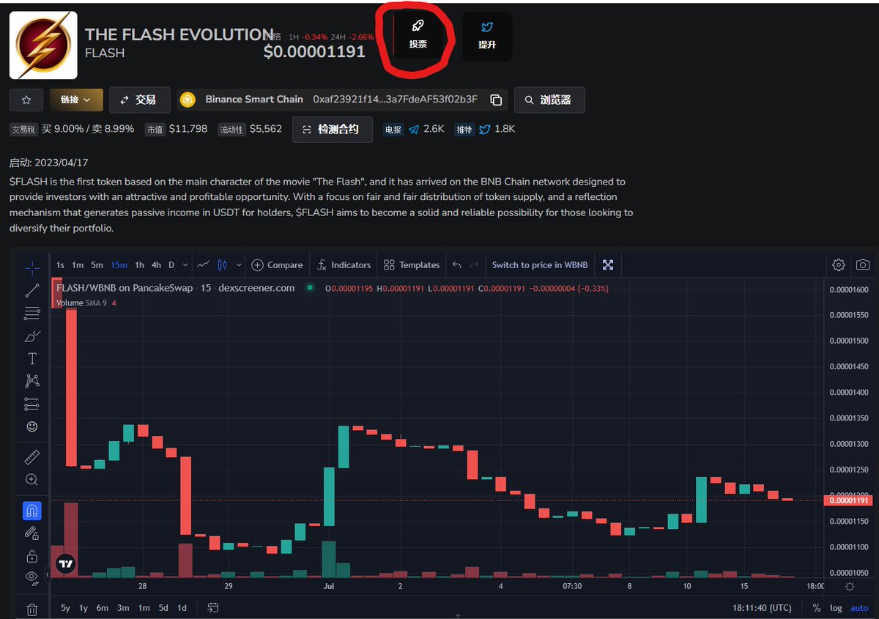Image resolution: width=879 pixels, height=619 pixels.
Task: Click the Twitter boost button (提升)
Action: [487, 36]
